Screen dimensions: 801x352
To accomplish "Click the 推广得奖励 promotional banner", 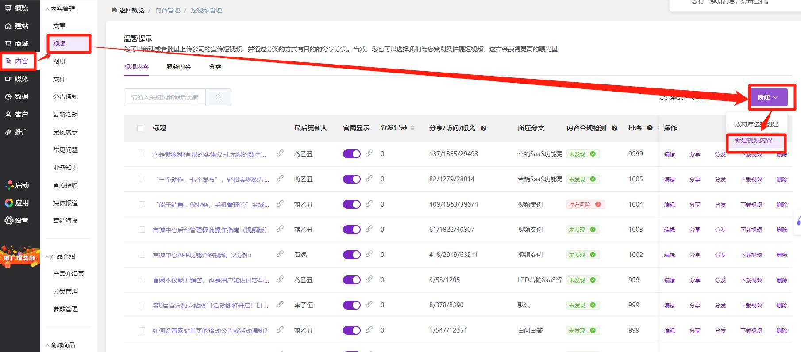I will click(19, 256).
